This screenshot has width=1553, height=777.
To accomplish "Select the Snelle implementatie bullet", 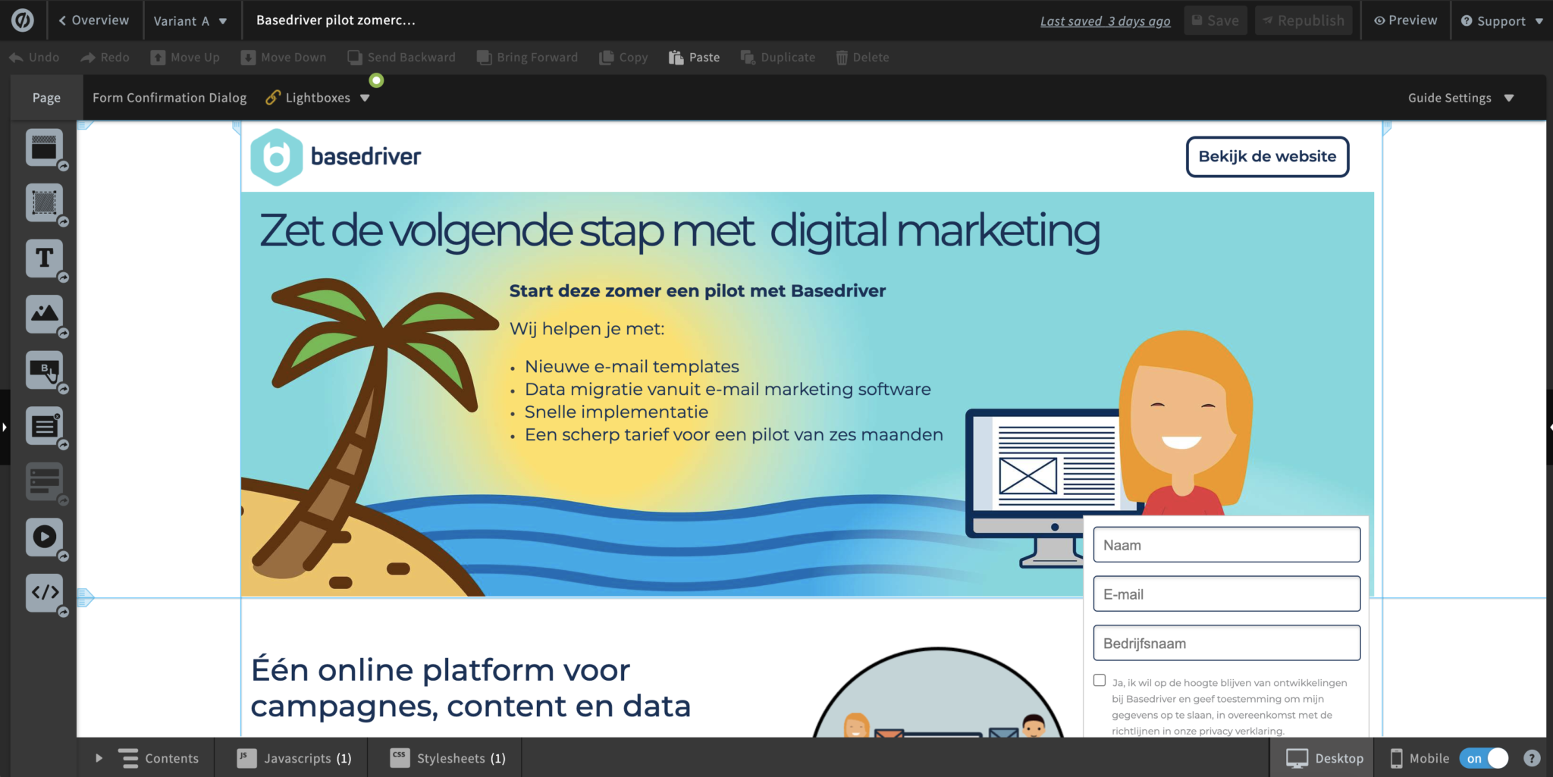I will 616,412.
